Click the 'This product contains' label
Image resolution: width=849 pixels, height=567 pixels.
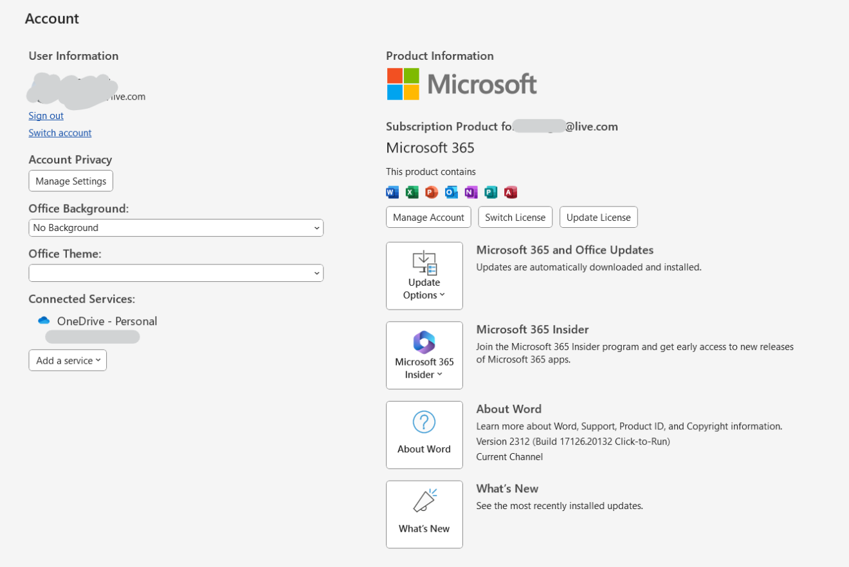431,172
